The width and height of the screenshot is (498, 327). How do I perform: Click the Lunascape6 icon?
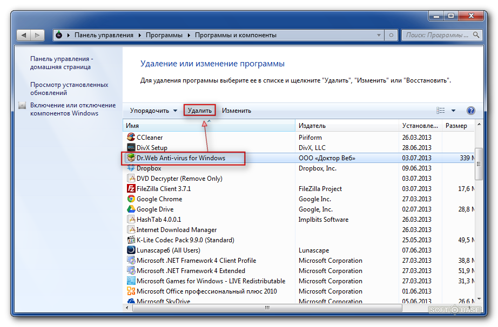point(131,250)
